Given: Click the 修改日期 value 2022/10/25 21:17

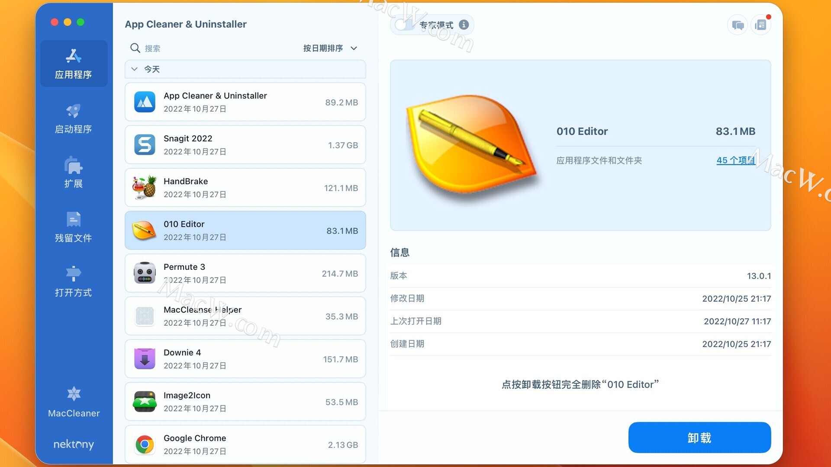Looking at the screenshot, I should click(736, 299).
